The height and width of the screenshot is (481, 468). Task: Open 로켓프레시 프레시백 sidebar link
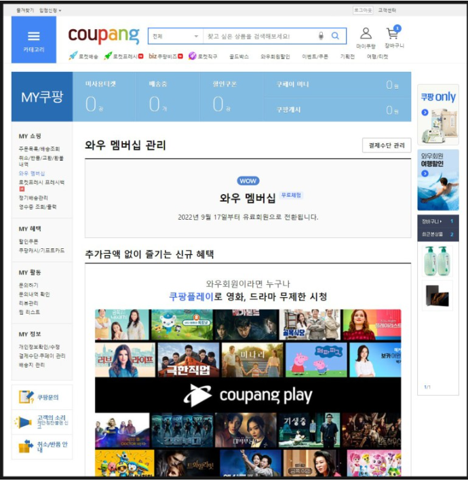[41, 185]
